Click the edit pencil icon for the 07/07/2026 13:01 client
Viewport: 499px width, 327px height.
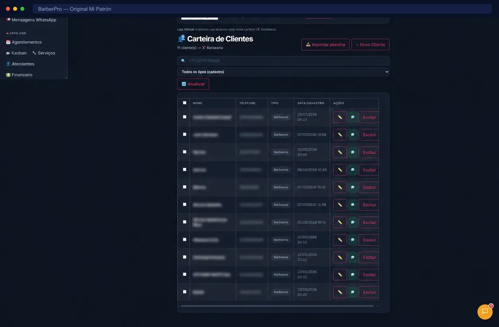(340, 187)
